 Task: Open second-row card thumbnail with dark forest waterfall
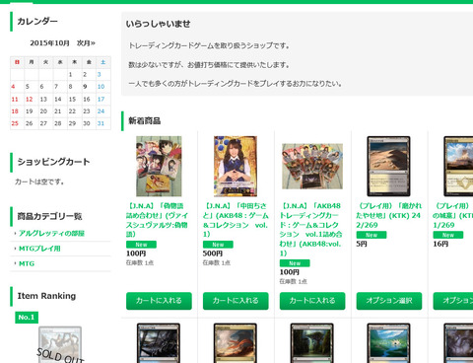(312, 343)
